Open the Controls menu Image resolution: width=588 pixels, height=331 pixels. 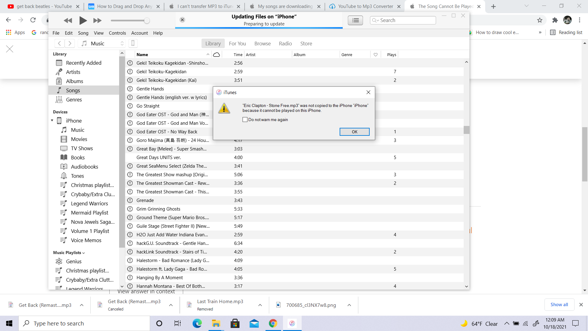point(117,33)
